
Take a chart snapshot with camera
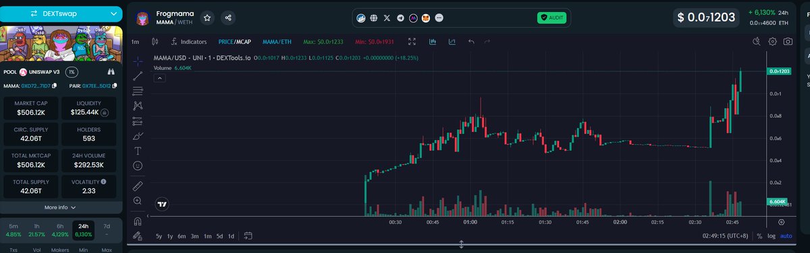(x=788, y=42)
